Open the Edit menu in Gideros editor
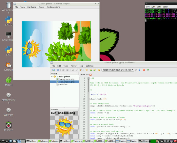This screenshot has height=143, width=177. tap(59, 66)
